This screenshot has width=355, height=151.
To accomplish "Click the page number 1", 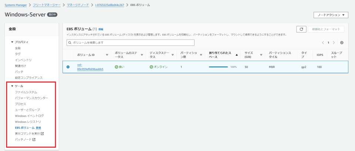I will 328,43.
